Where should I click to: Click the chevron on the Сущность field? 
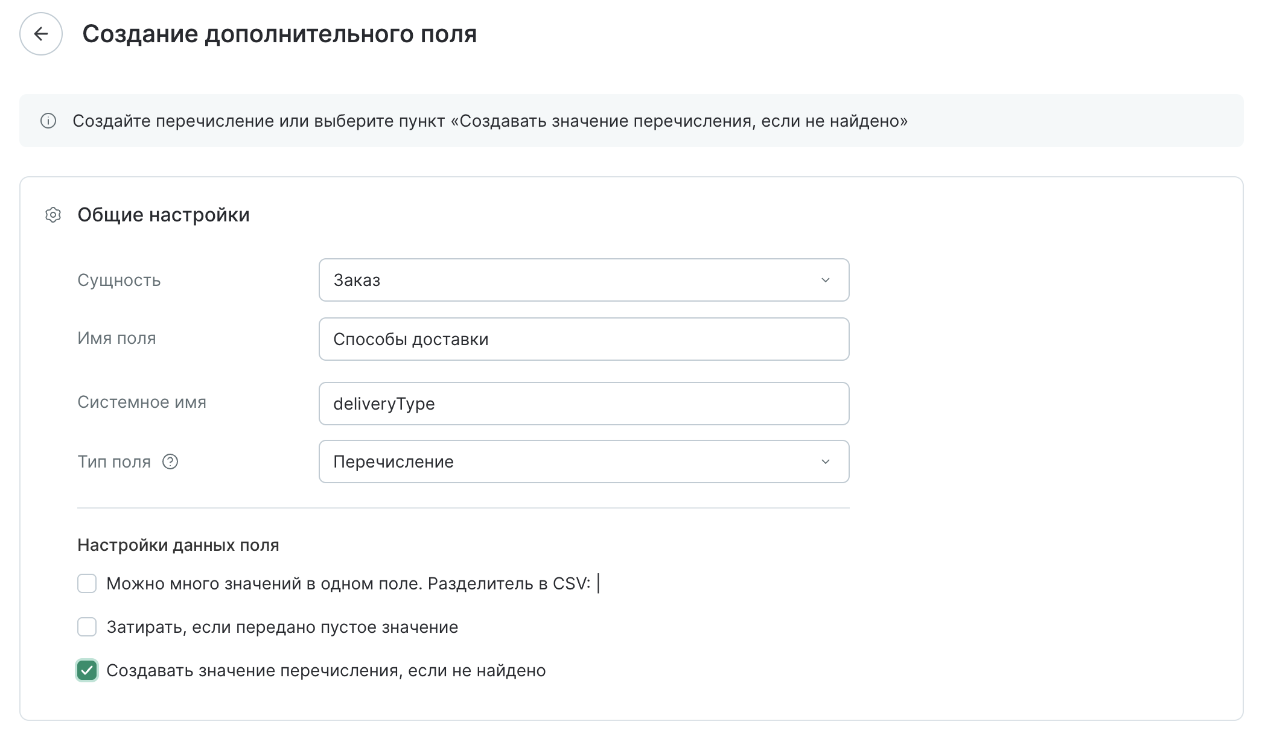pos(827,280)
